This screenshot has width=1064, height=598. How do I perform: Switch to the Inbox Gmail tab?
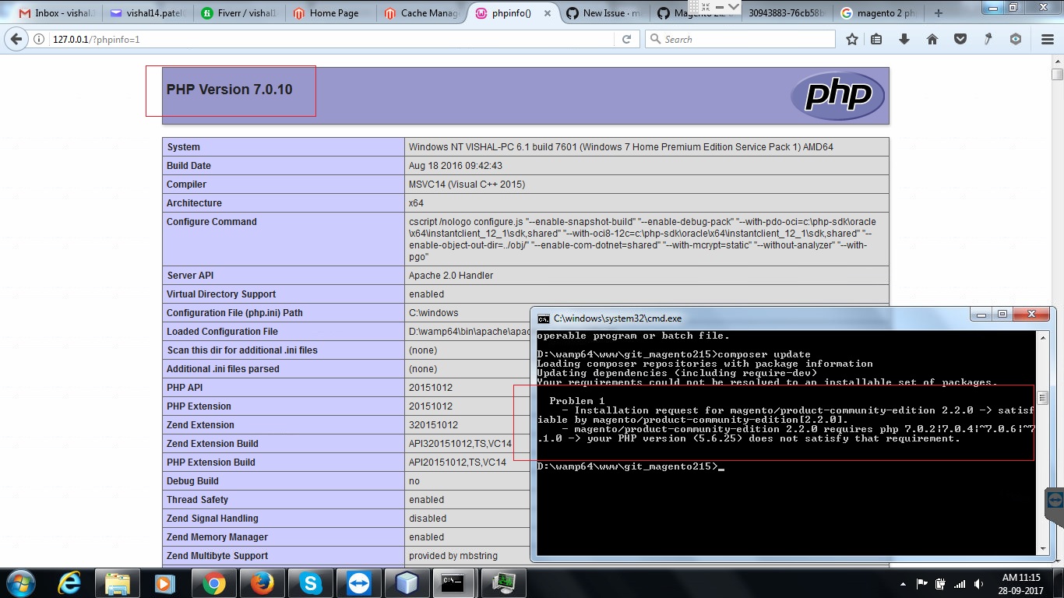tap(55, 13)
